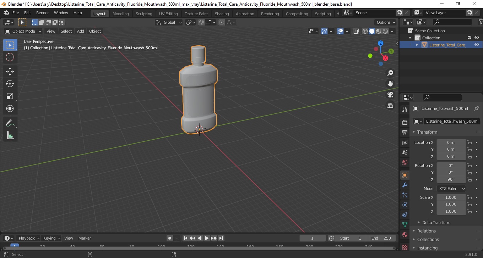Select the Rotate tool
483x258 pixels.
click(10, 84)
